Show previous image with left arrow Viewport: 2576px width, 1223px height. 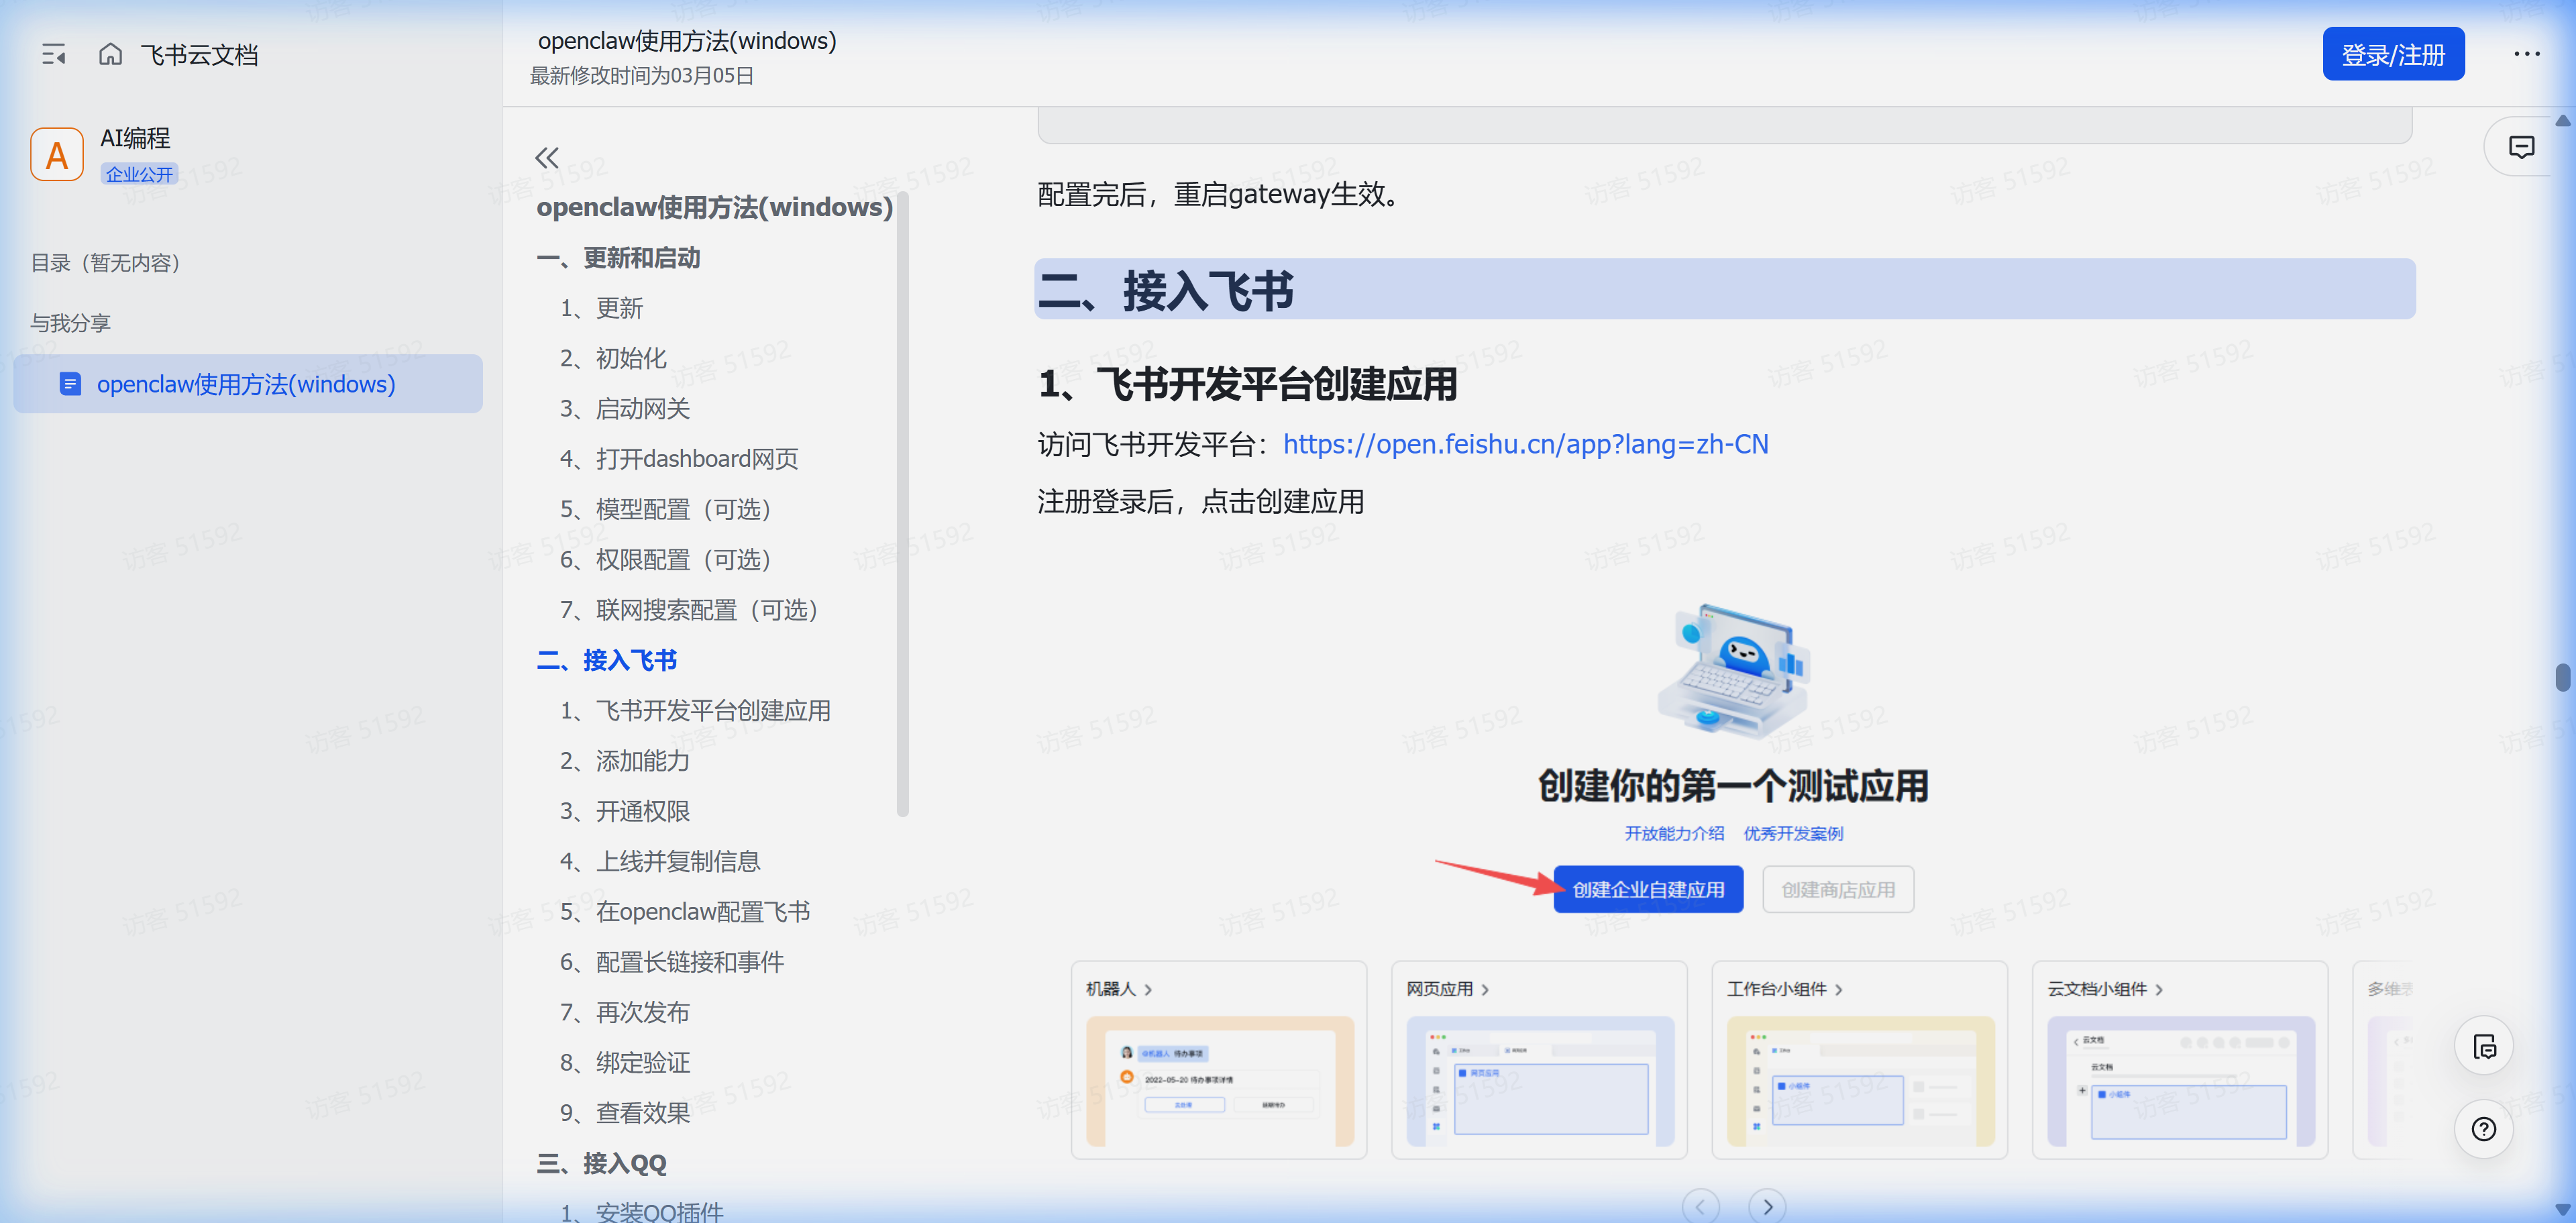1700,1206
